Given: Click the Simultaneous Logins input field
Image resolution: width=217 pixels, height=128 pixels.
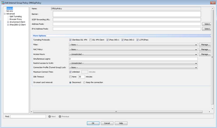Looking at the screenshot, I should (133, 59).
